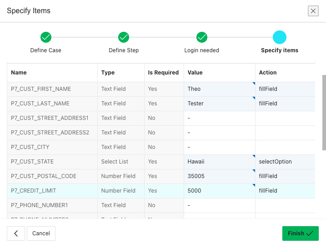Screen dimensions: 326x248
Task: Click fillField action for P7_CUST_FIRST_NAME
Action: 285,89
